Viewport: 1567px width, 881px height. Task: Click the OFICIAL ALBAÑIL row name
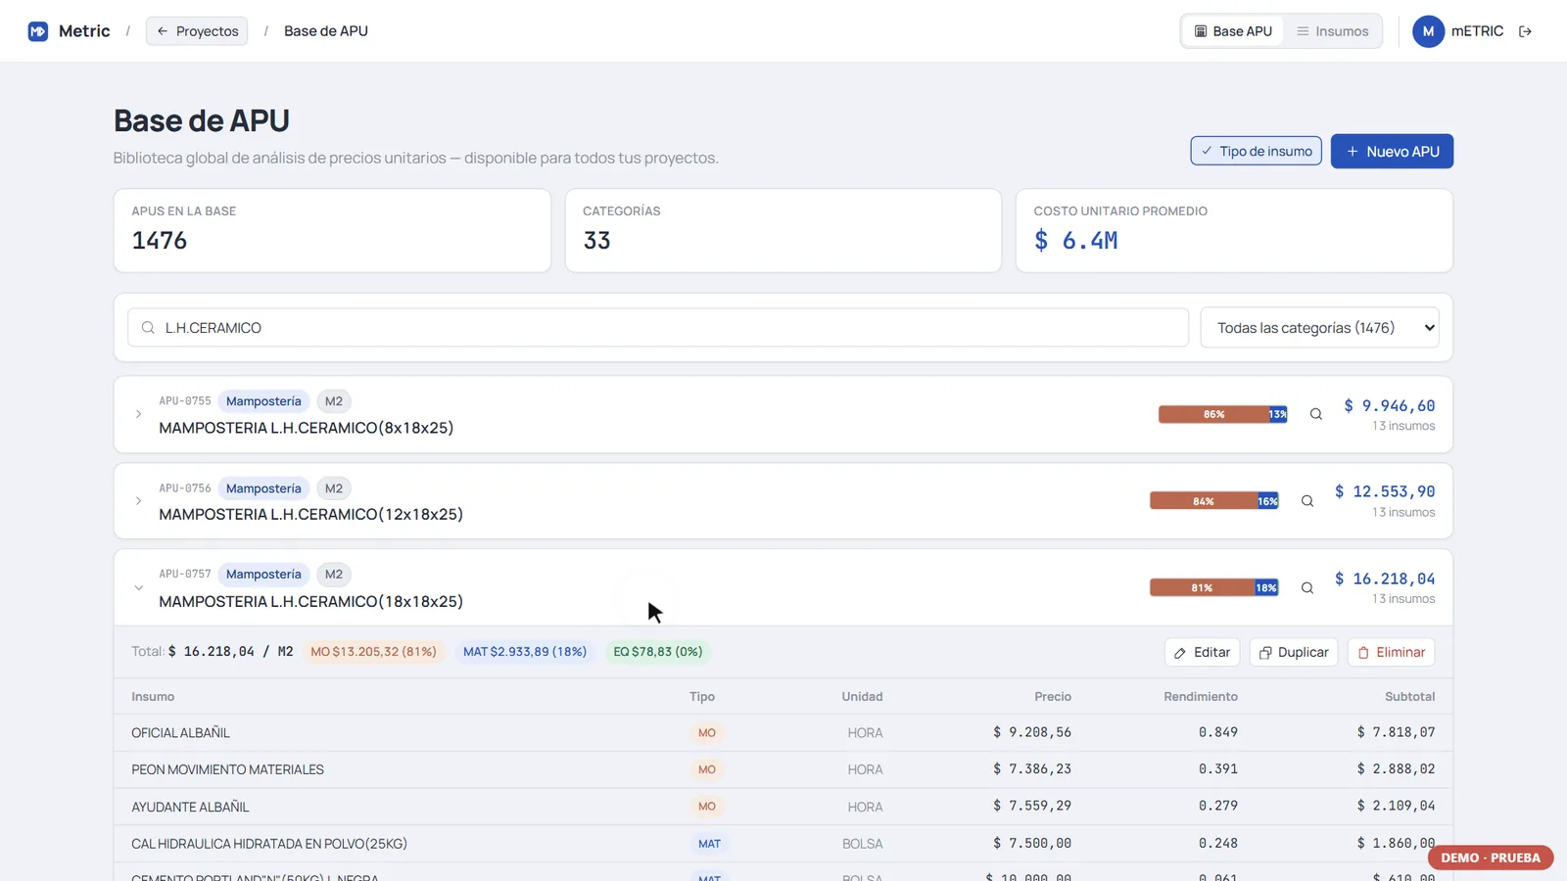pos(181,733)
